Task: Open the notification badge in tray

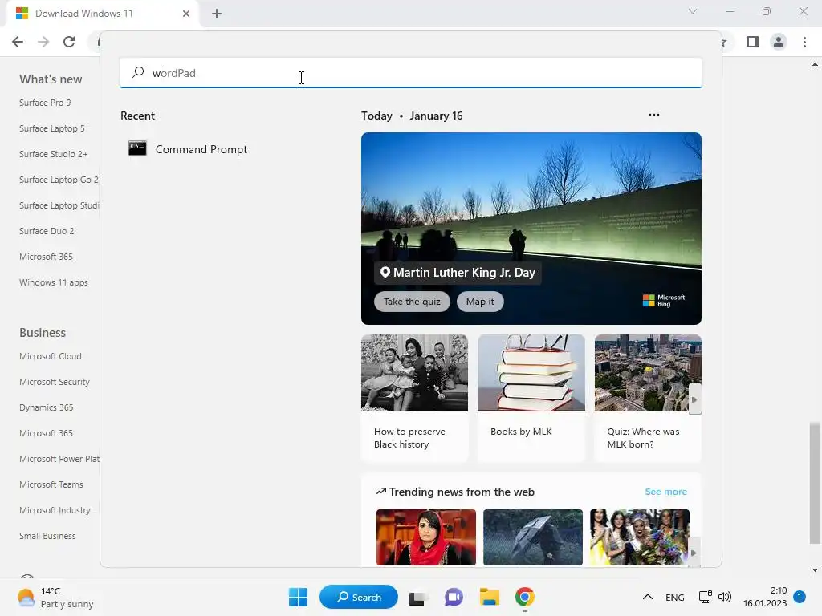Action: (x=799, y=597)
